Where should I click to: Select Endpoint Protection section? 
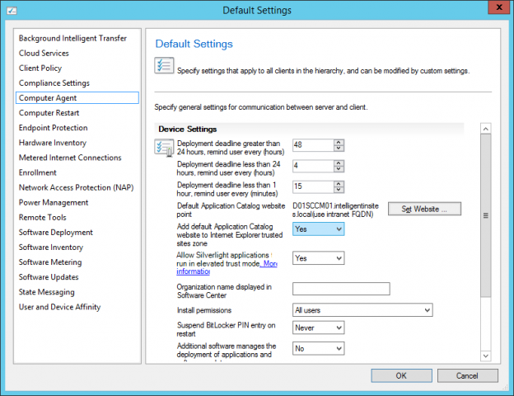click(x=53, y=128)
